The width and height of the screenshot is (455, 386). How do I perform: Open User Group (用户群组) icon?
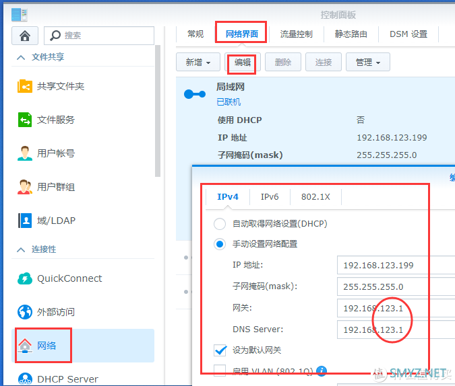(25, 187)
